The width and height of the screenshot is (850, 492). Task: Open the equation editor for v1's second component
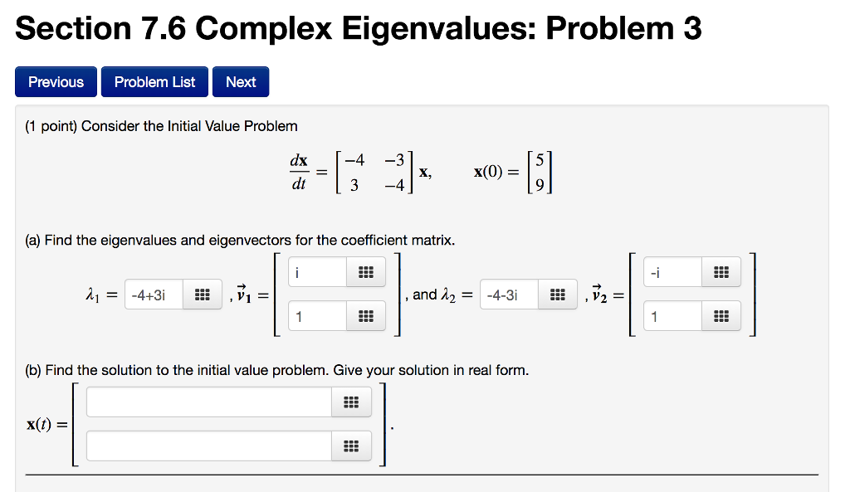tap(366, 315)
